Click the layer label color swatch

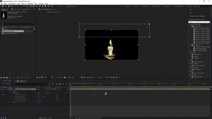coord(10,89)
